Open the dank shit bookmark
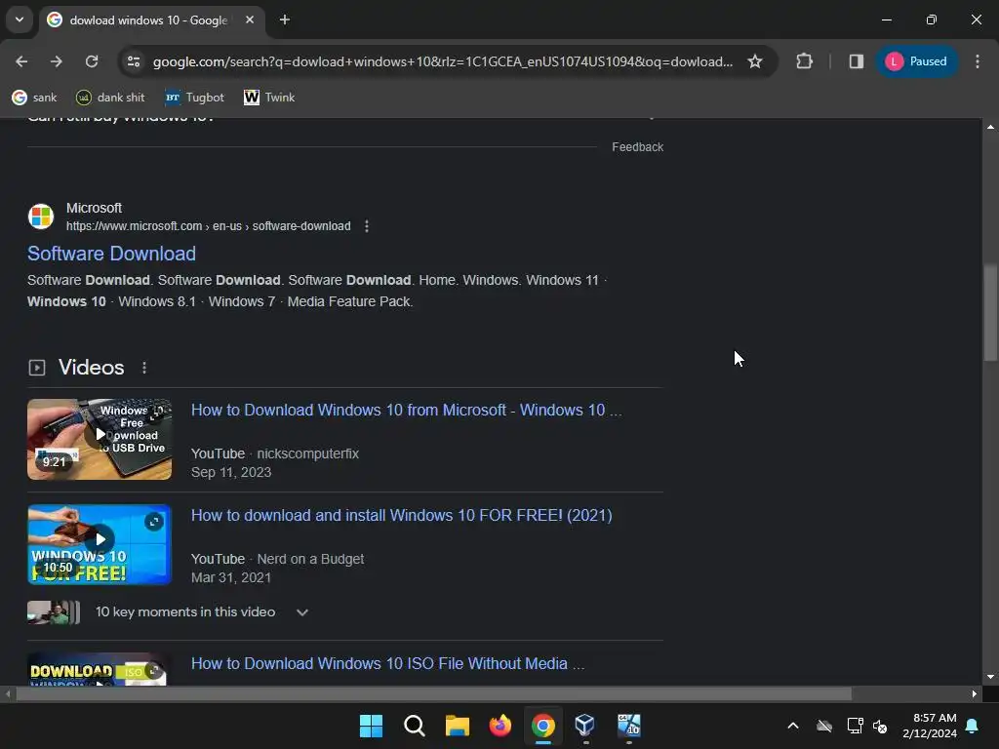Image resolution: width=999 pixels, height=749 pixels. click(x=110, y=98)
